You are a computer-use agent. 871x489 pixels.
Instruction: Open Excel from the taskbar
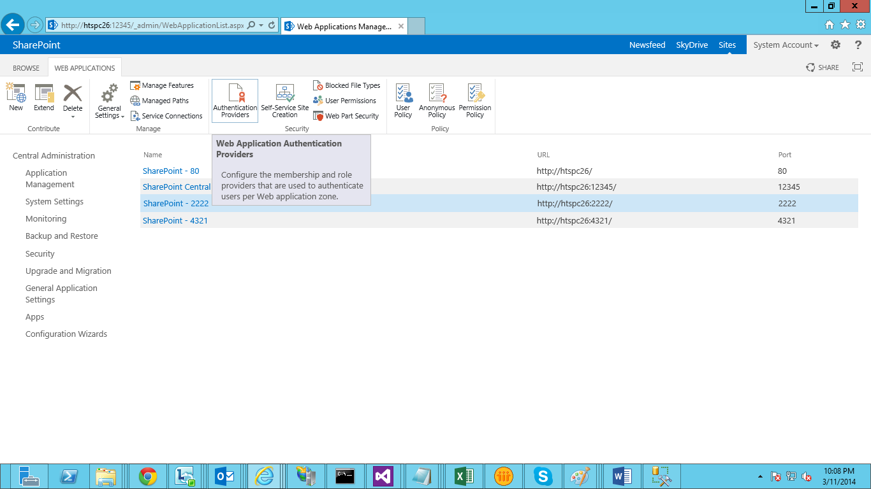(464, 476)
